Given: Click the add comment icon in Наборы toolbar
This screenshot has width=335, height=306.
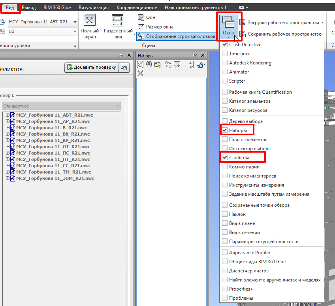Looking at the screenshot, I should pos(177,64).
